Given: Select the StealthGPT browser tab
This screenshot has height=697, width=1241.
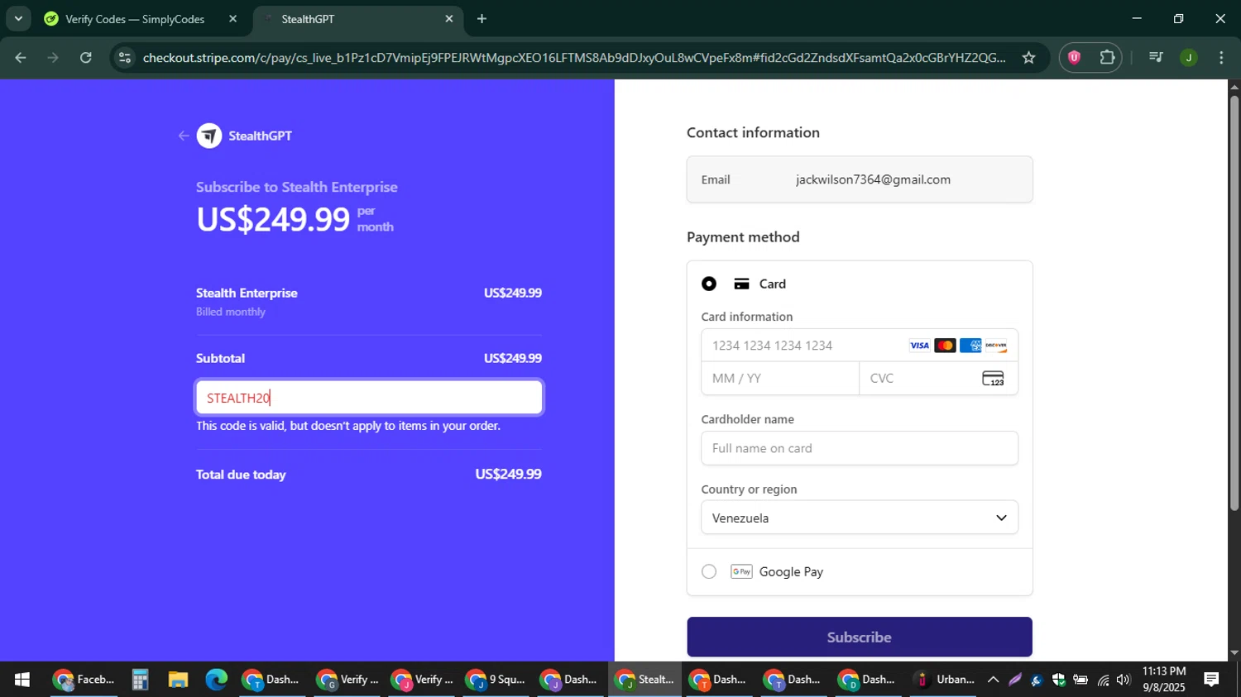Looking at the screenshot, I should click(x=358, y=18).
